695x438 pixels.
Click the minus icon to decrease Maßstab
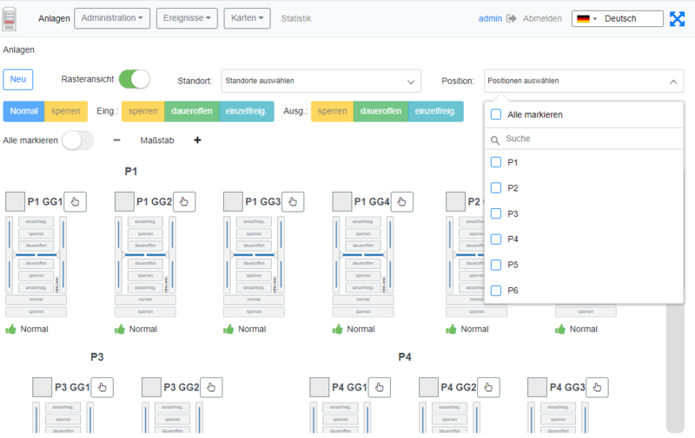point(117,141)
